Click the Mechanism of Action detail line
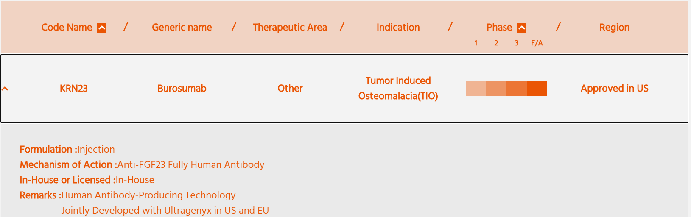Image resolution: width=691 pixels, height=217 pixels. coord(142,165)
